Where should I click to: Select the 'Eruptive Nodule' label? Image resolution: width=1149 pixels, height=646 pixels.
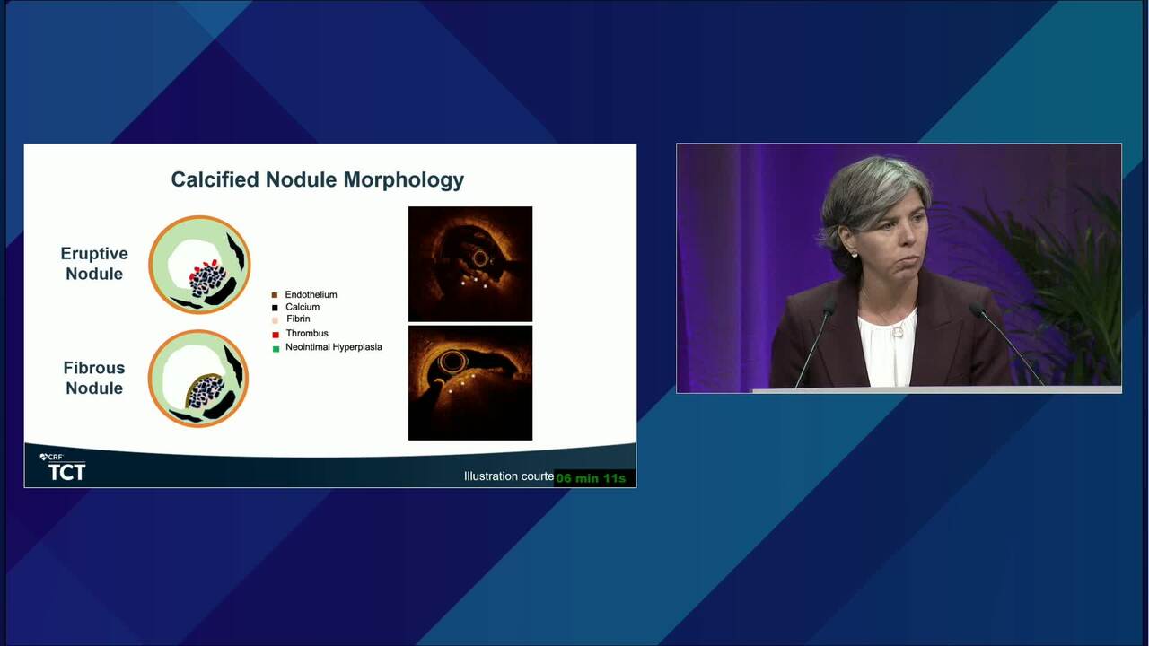(94, 264)
